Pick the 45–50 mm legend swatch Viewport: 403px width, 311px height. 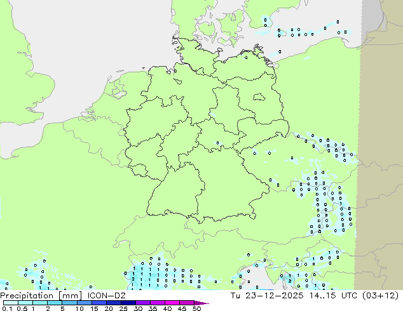click(186, 303)
